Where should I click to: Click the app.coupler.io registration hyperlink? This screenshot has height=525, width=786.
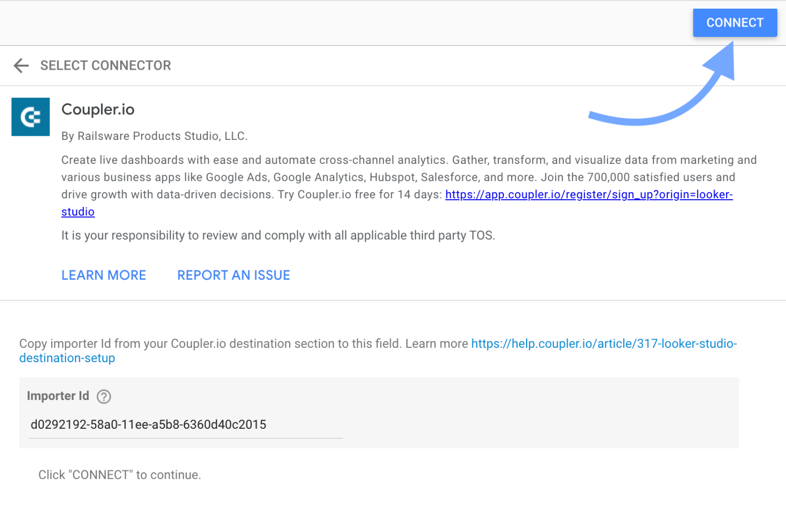pyautogui.click(x=588, y=195)
